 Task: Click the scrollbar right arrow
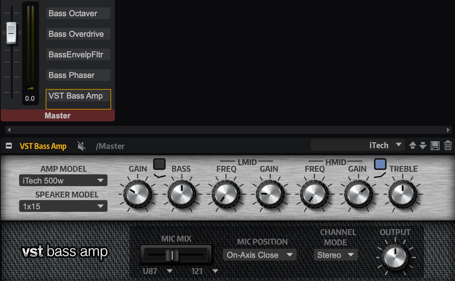point(448,130)
